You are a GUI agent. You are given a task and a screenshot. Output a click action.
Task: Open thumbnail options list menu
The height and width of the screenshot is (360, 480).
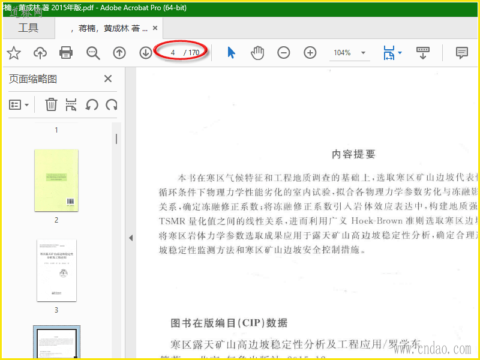point(19,104)
